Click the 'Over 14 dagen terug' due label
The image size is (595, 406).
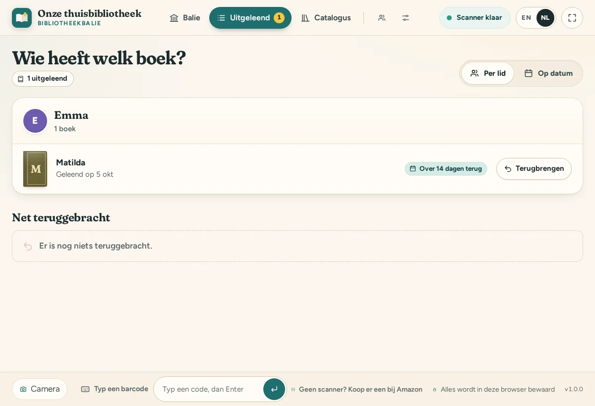point(446,169)
